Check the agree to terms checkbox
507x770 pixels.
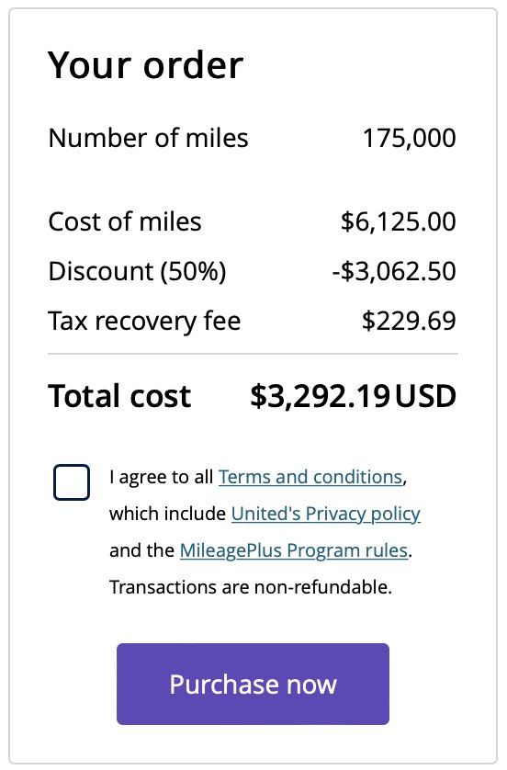tap(72, 482)
